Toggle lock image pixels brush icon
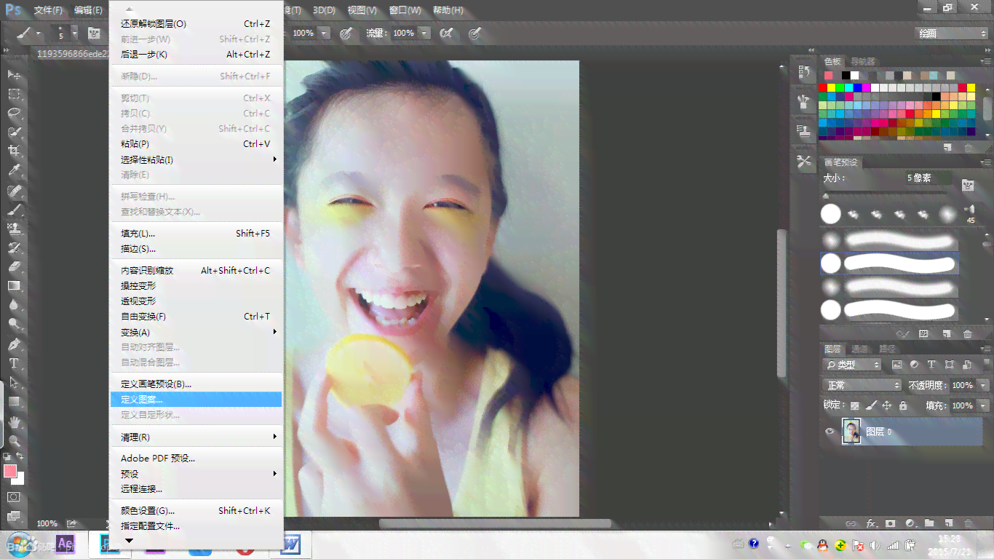The width and height of the screenshot is (994, 559). [871, 405]
